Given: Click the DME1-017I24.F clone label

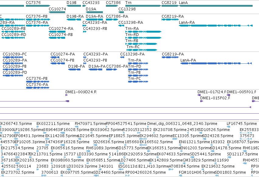Looking at the screenshot, I should point(212,92).
